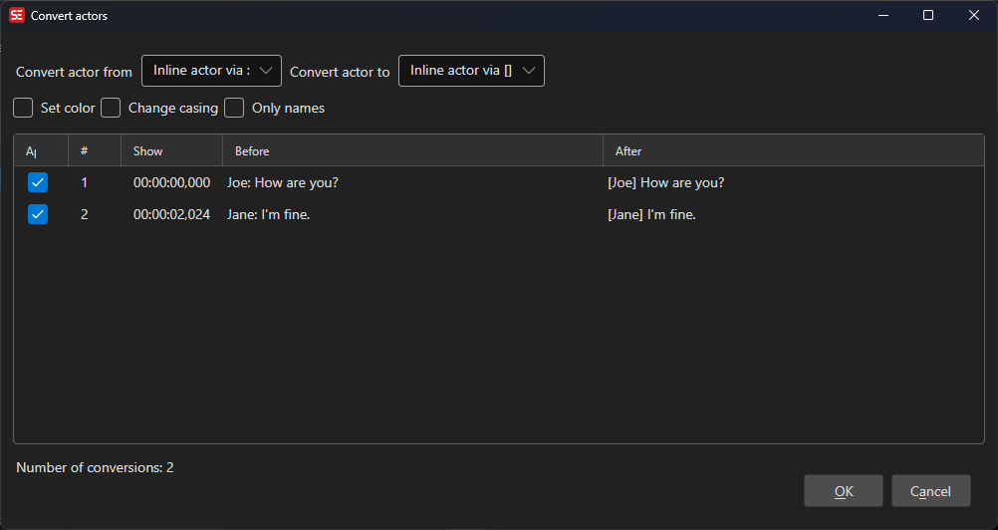Enable the Set color checkbox
The image size is (998, 530).
click(x=23, y=108)
